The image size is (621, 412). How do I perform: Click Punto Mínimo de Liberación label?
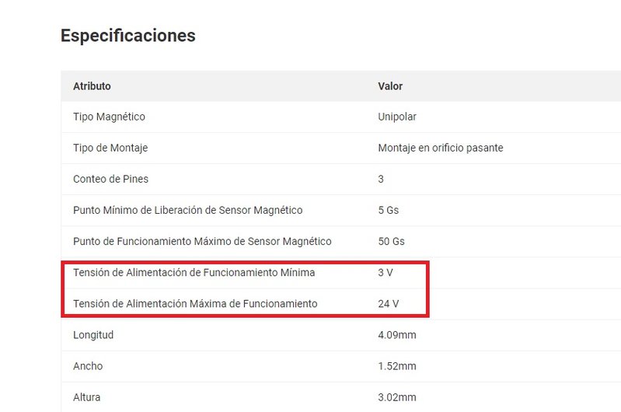(x=188, y=210)
